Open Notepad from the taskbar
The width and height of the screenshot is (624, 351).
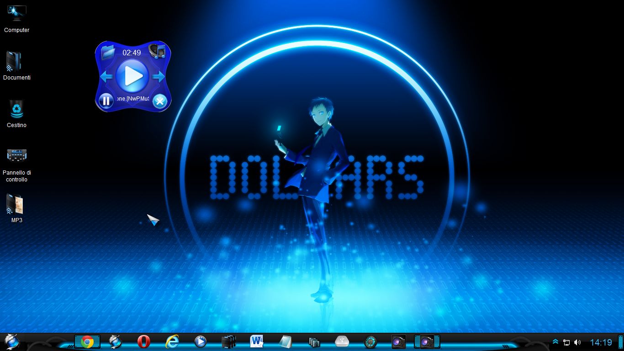point(286,341)
